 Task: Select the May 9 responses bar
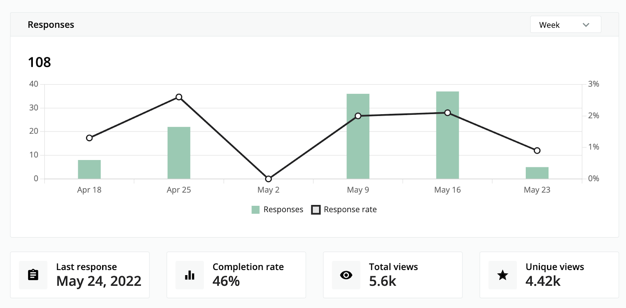(x=358, y=136)
